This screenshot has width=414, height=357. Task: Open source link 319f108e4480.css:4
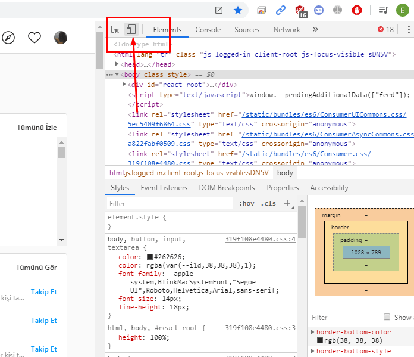260,239
